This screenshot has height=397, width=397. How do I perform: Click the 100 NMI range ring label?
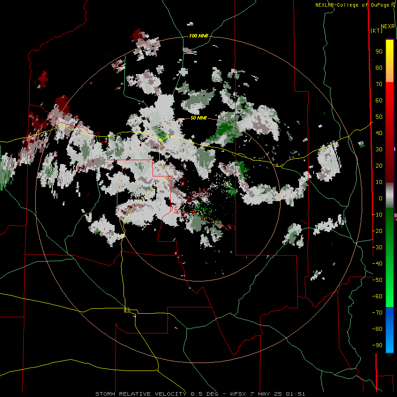[x=198, y=36]
